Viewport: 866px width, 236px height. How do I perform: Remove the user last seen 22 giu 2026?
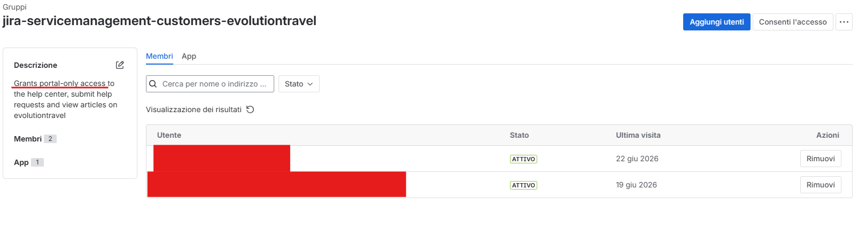pos(821,159)
